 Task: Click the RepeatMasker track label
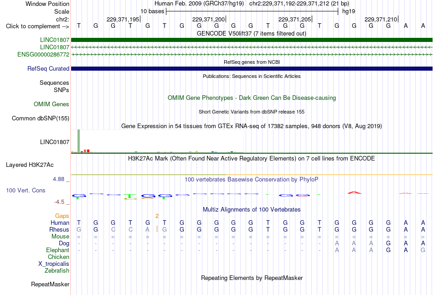click(50, 284)
